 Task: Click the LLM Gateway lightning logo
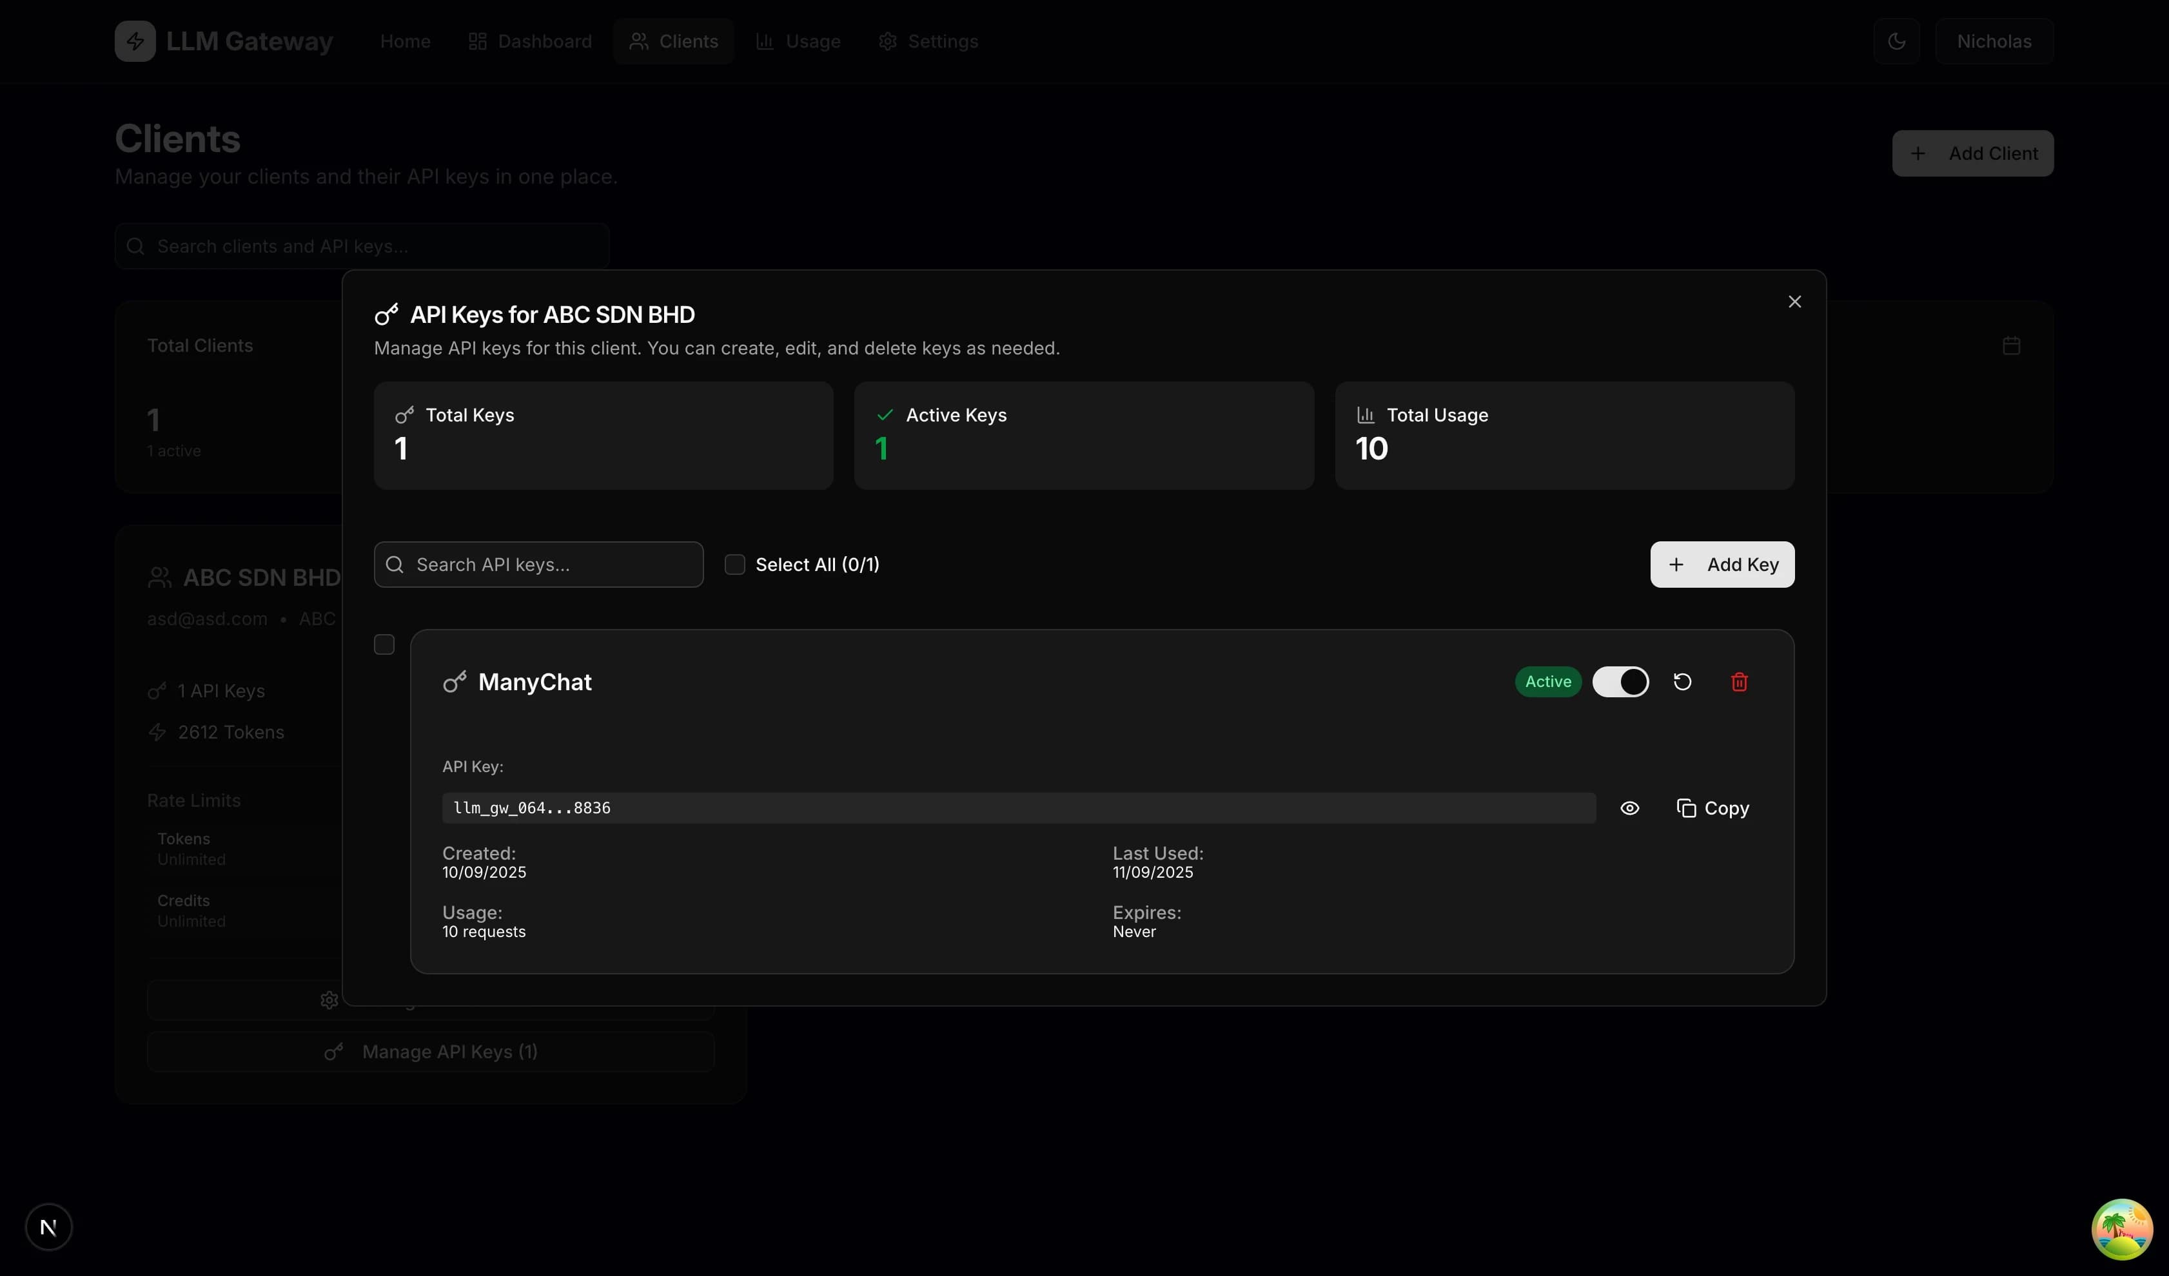click(x=134, y=41)
